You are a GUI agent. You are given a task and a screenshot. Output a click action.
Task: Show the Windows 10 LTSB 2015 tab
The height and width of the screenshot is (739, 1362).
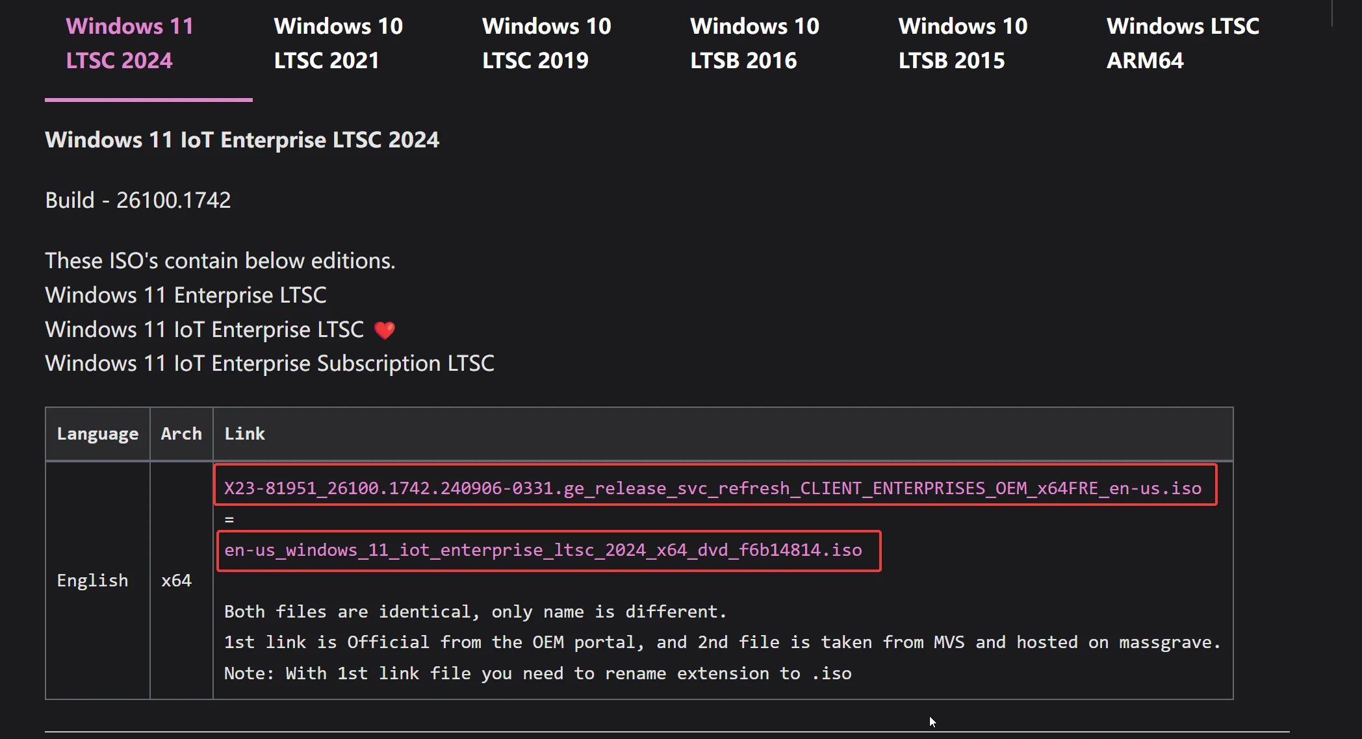[962, 43]
